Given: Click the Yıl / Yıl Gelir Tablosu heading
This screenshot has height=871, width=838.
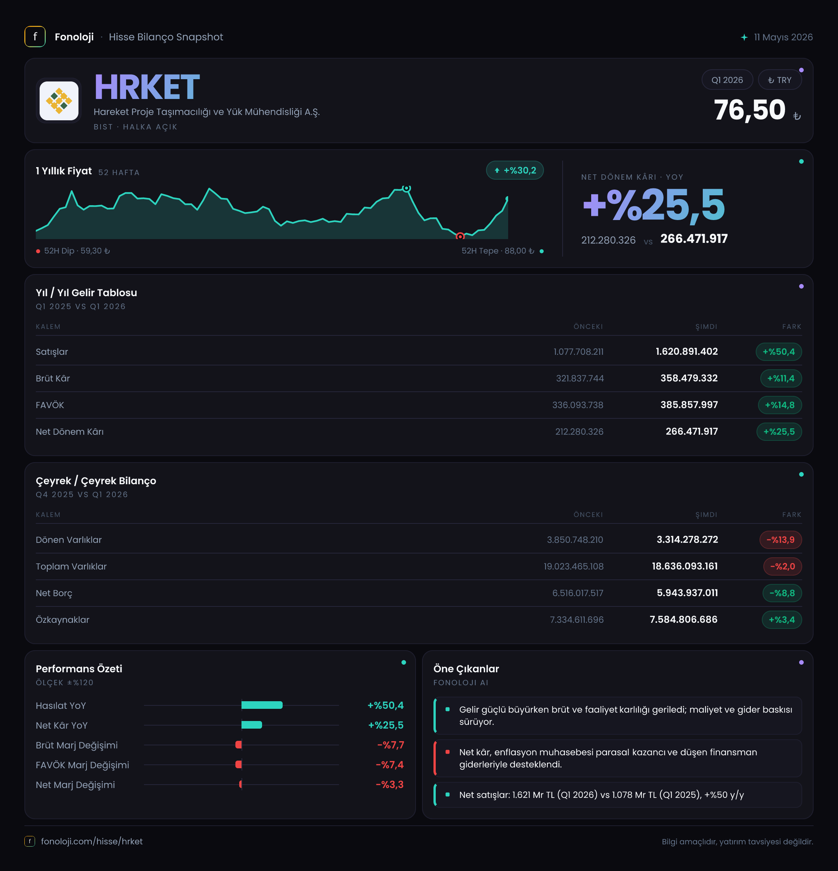Looking at the screenshot, I should (x=87, y=292).
